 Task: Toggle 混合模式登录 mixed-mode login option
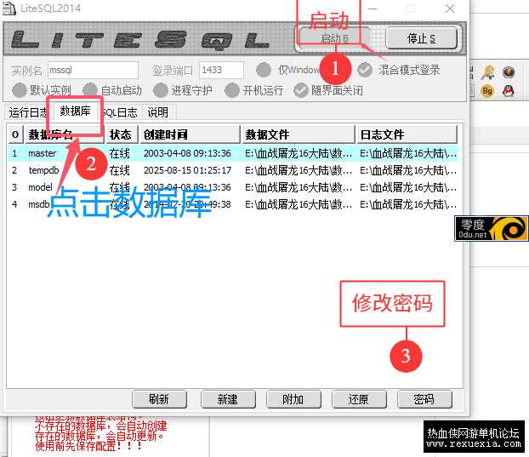[365, 70]
